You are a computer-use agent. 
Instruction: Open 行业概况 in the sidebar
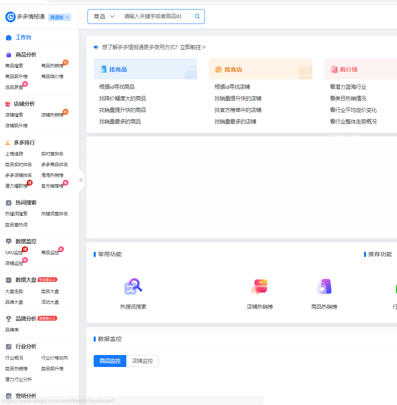[14, 358]
